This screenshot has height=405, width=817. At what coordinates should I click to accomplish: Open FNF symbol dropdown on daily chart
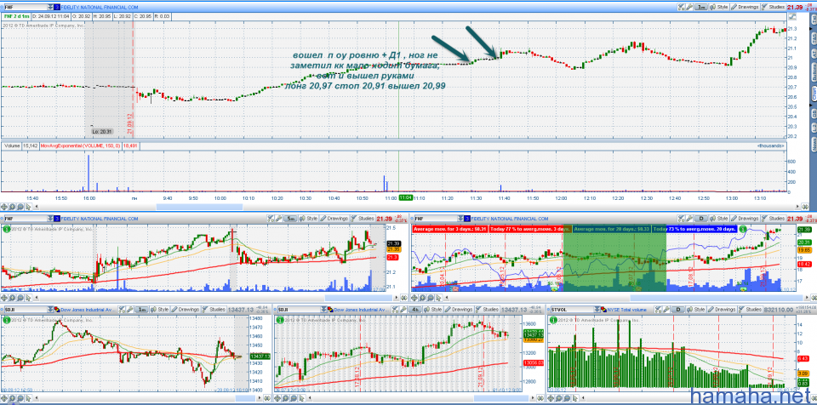[460, 219]
